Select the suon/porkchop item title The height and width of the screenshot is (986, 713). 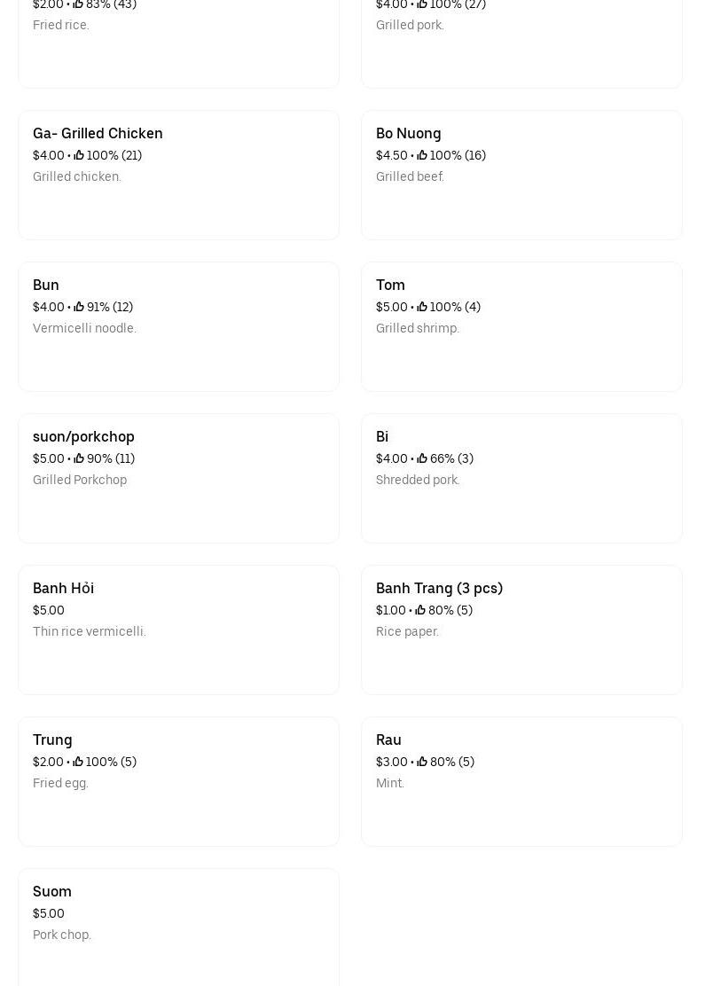[83, 436]
